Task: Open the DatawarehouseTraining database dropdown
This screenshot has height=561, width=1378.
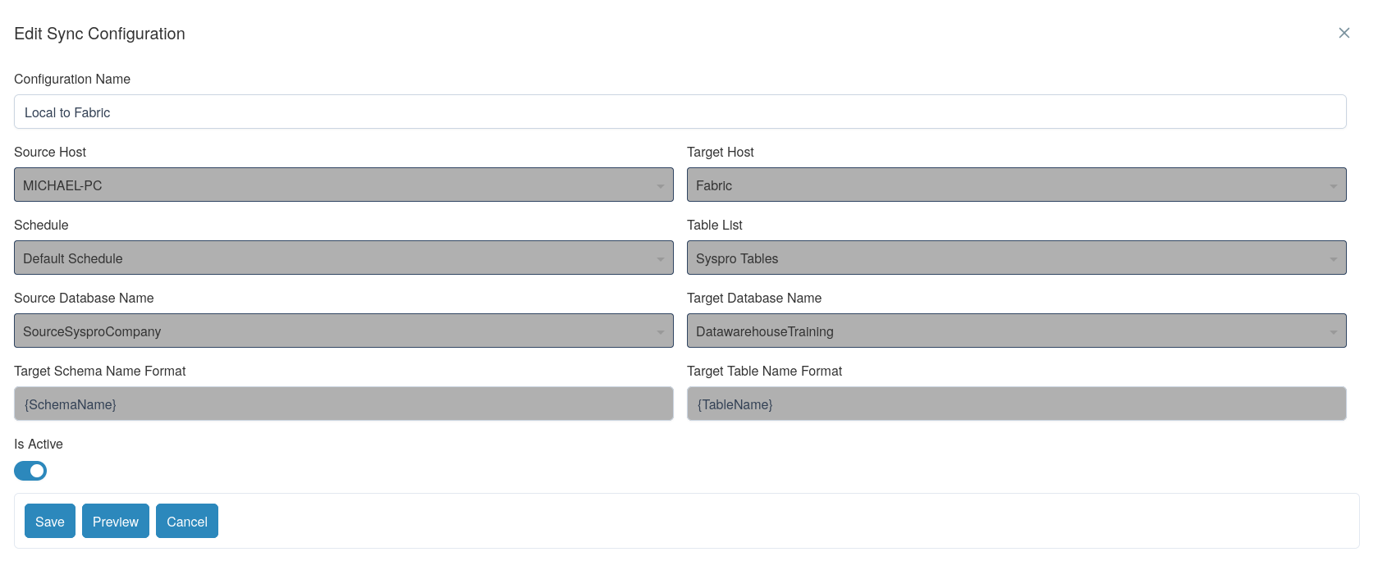Action: click(x=1016, y=331)
